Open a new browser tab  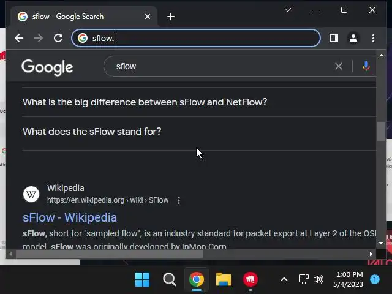point(171,17)
